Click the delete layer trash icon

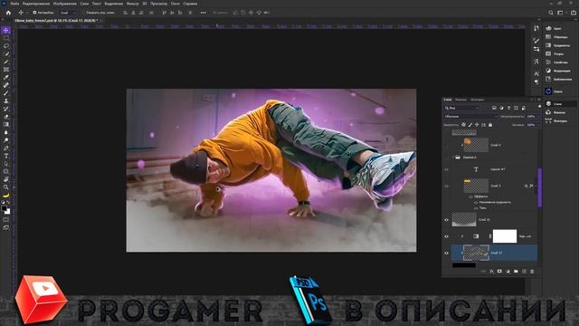532,272
